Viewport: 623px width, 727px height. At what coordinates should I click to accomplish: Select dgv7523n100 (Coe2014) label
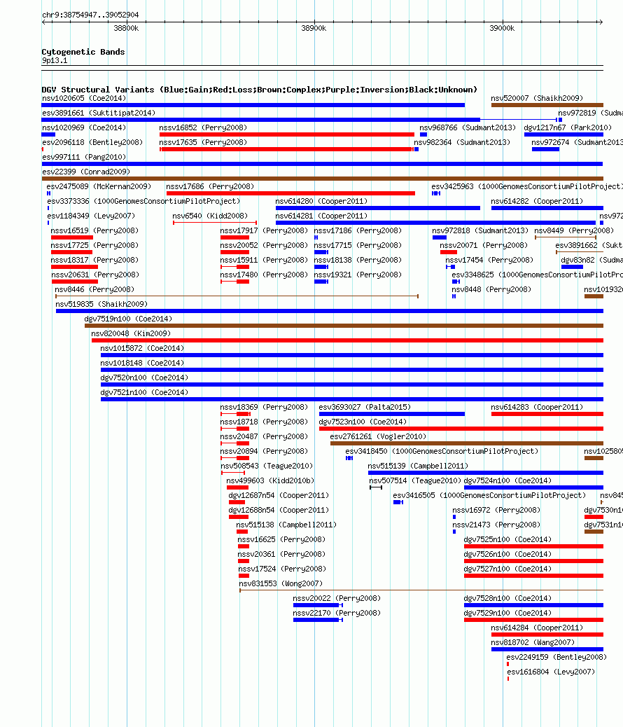(x=363, y=422)
